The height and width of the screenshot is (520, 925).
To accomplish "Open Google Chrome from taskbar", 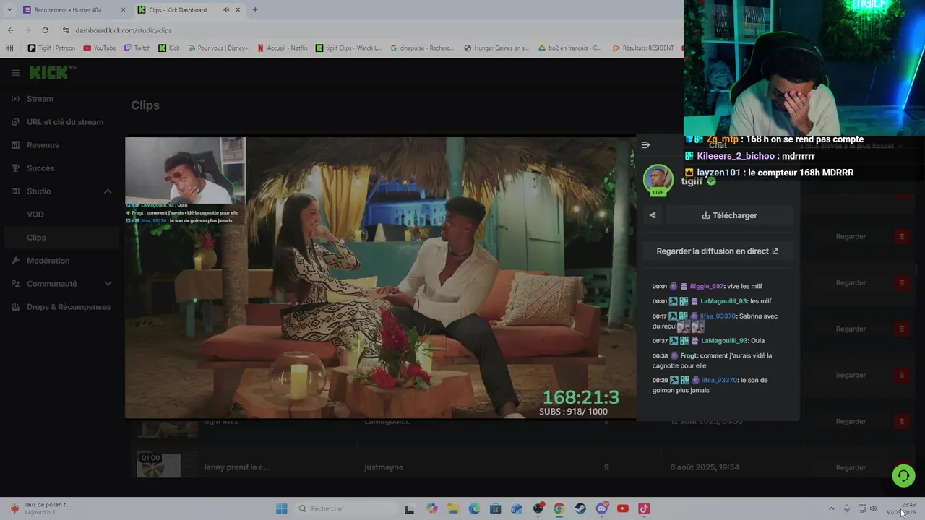I will pyautogui.click(x=559, y=508).
